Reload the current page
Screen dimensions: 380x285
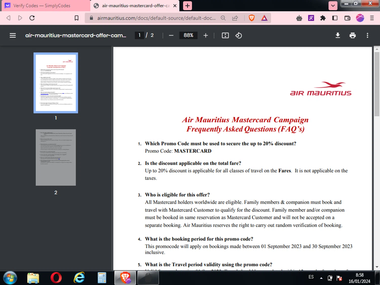tap(32, 18)
